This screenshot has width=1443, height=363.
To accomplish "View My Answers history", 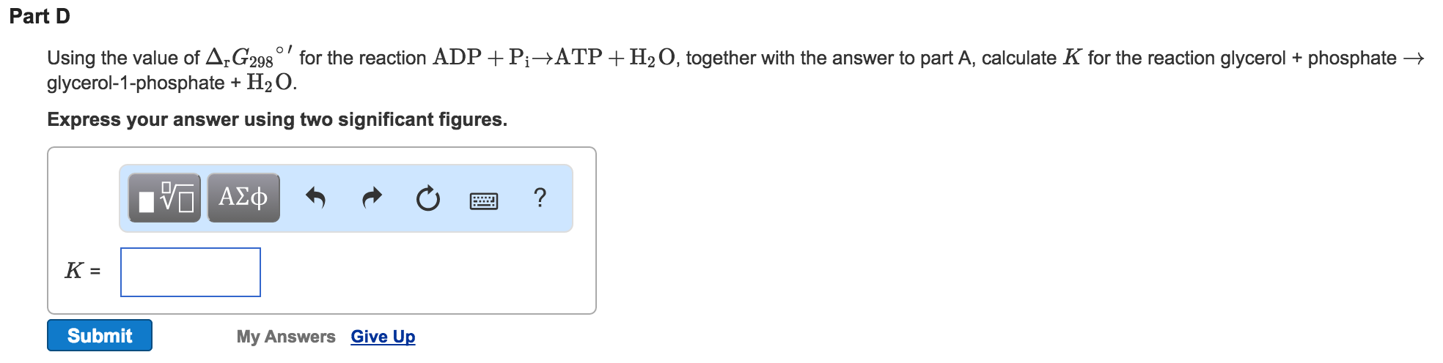I will pyautogui.click(x=286, y=337).
